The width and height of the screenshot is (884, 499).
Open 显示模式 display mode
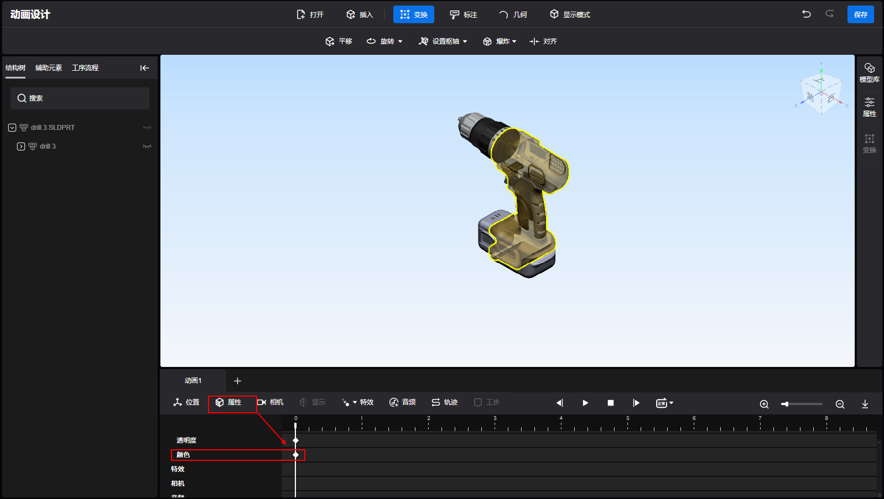[x=570, y=14]
